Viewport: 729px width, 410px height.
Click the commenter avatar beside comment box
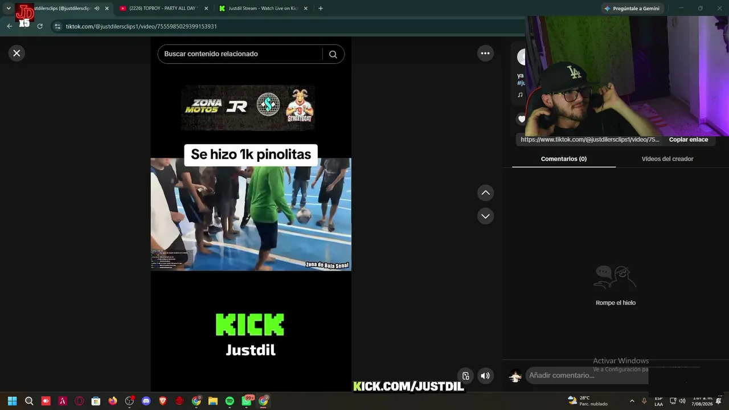pyautogui.click(x=515, y=376)
